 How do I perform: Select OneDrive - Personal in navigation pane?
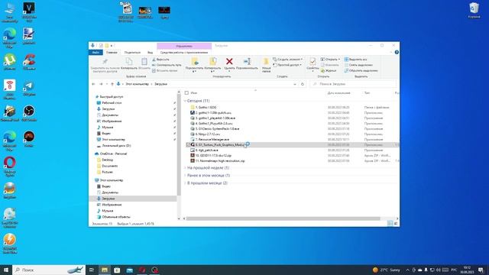tap(113, 154)
